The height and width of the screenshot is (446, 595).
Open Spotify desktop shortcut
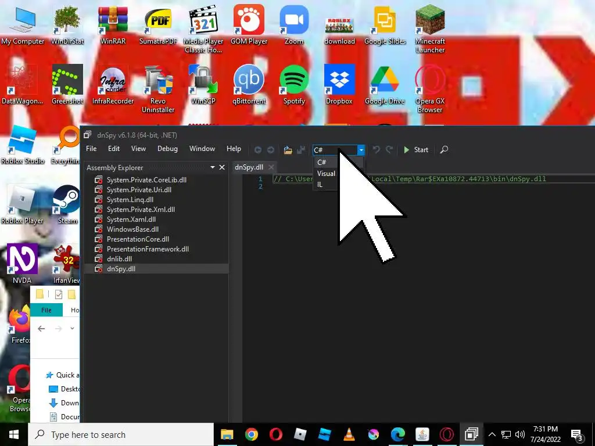coord(294,85)
